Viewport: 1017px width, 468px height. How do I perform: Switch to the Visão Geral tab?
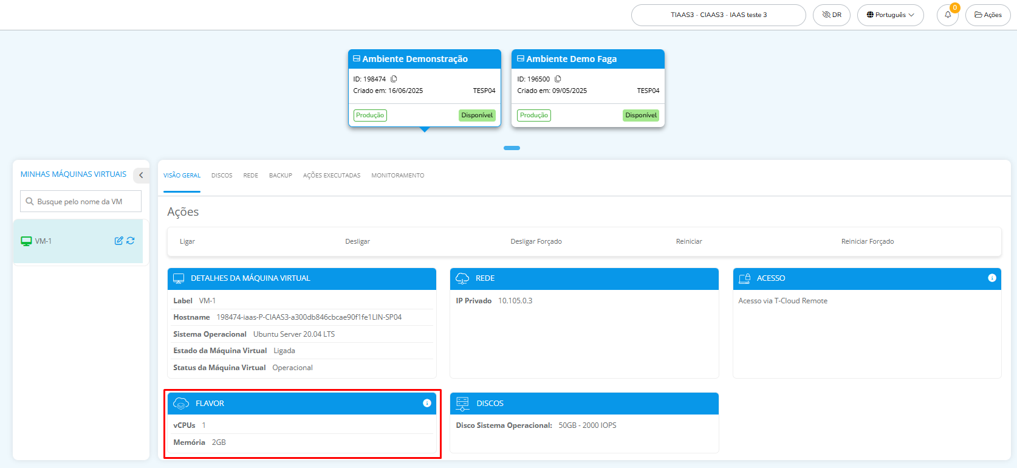pyautogui.click(x=182, y=176)
